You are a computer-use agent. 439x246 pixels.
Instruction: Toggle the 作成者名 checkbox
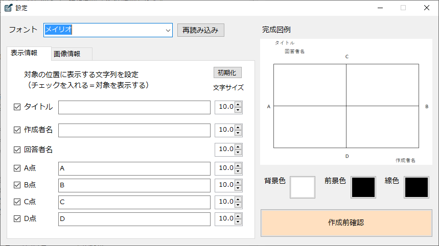pyautogui.click(x=17, y=130)
